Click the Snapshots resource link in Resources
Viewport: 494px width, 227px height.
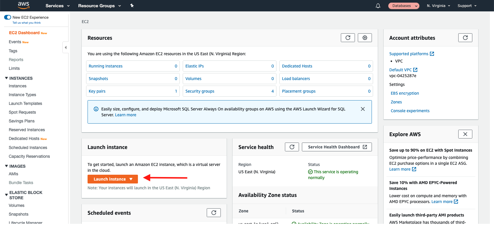point(98,79)
